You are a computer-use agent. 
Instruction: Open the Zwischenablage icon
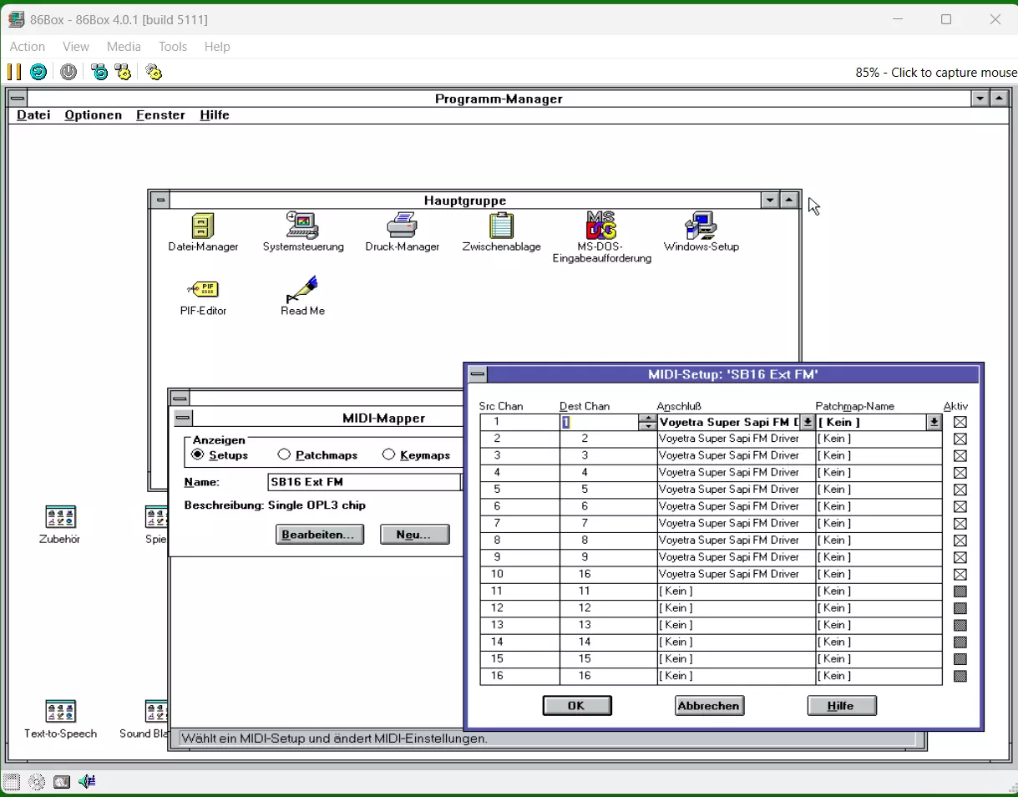501,226
